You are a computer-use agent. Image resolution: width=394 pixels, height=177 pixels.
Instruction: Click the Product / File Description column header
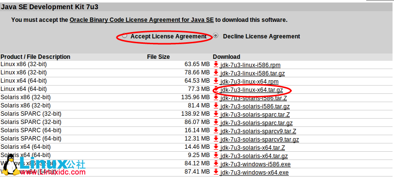(36, 57)
